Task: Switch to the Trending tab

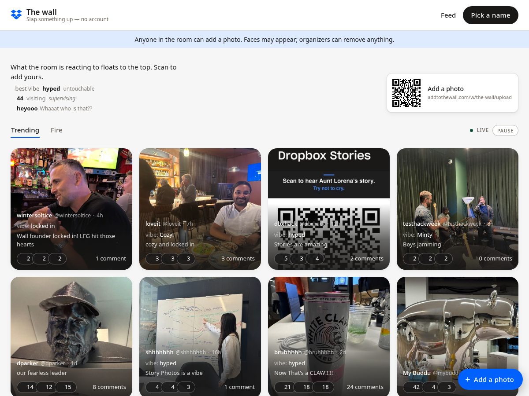Action: coord(25,130)
